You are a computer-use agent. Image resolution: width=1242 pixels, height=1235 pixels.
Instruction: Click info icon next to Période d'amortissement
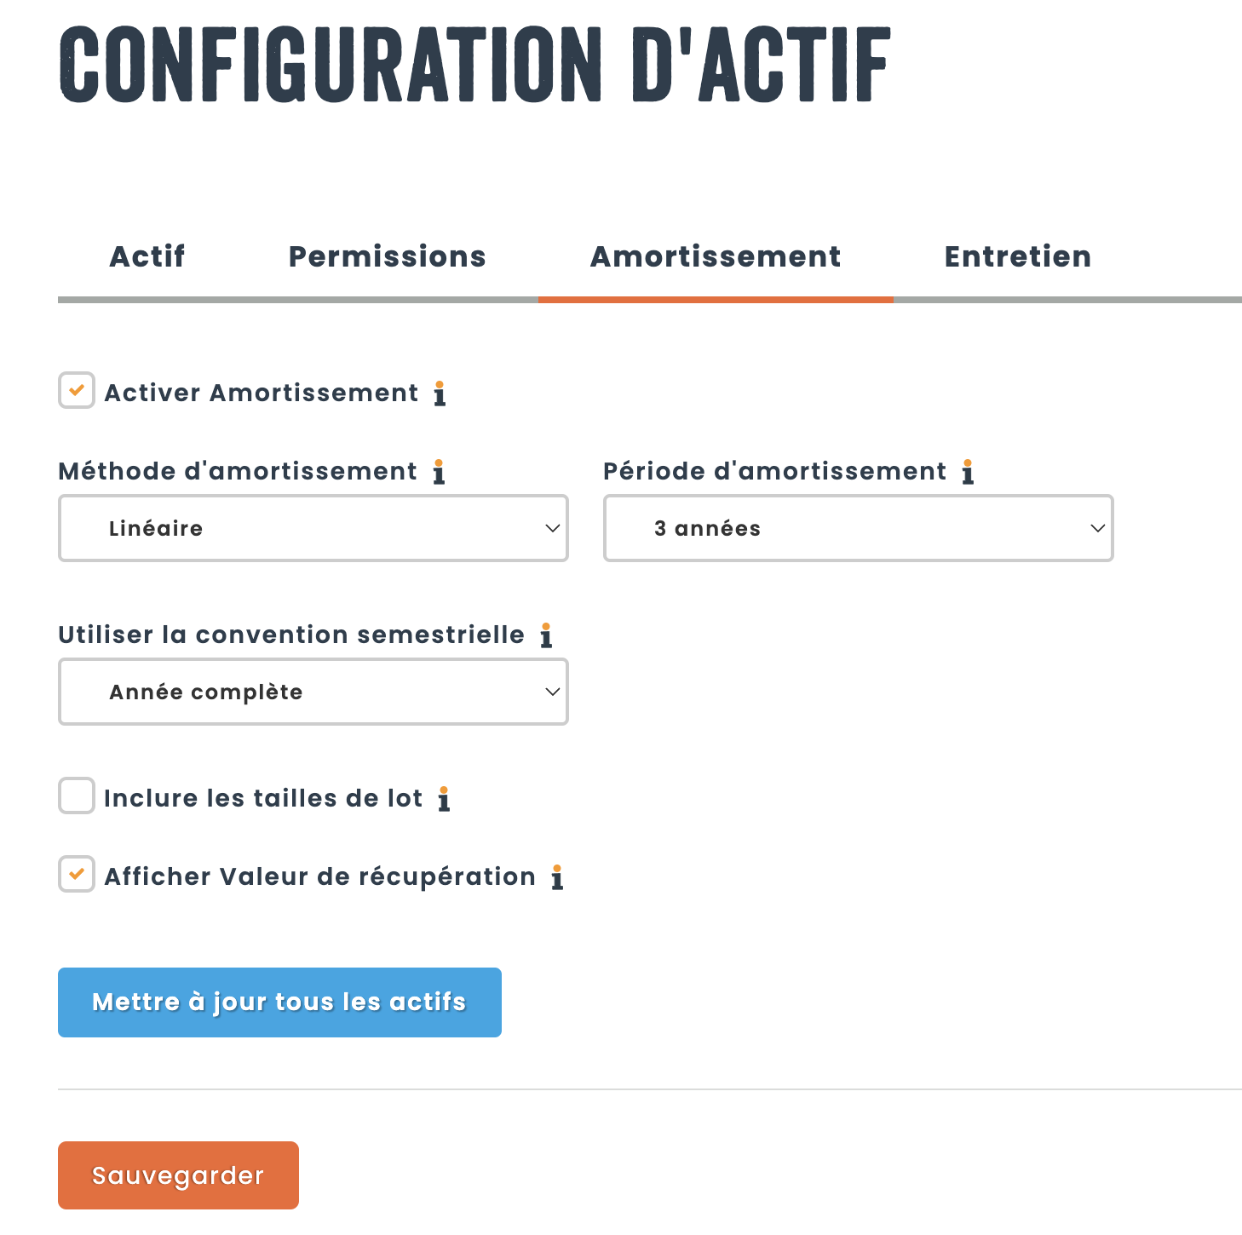(968, 472)
